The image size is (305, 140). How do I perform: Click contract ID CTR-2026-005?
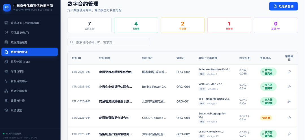pos(81,134)
